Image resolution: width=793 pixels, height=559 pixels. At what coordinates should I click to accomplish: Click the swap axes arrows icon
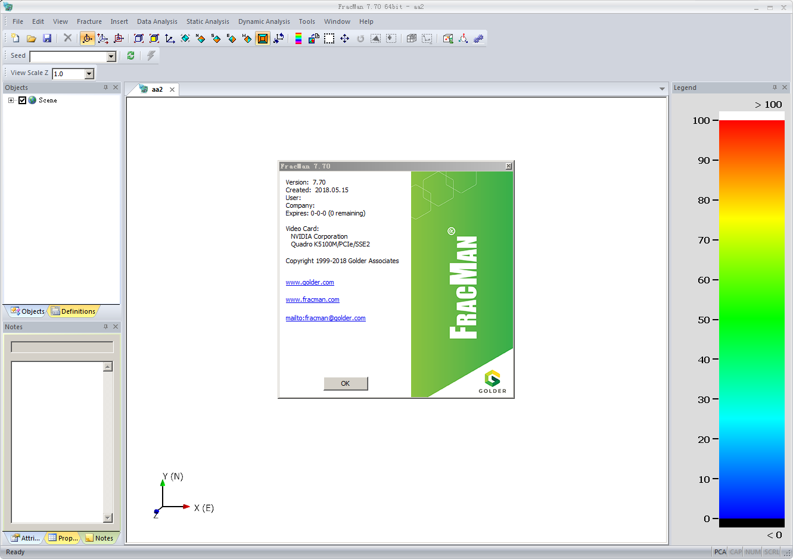tap(278, 38)
